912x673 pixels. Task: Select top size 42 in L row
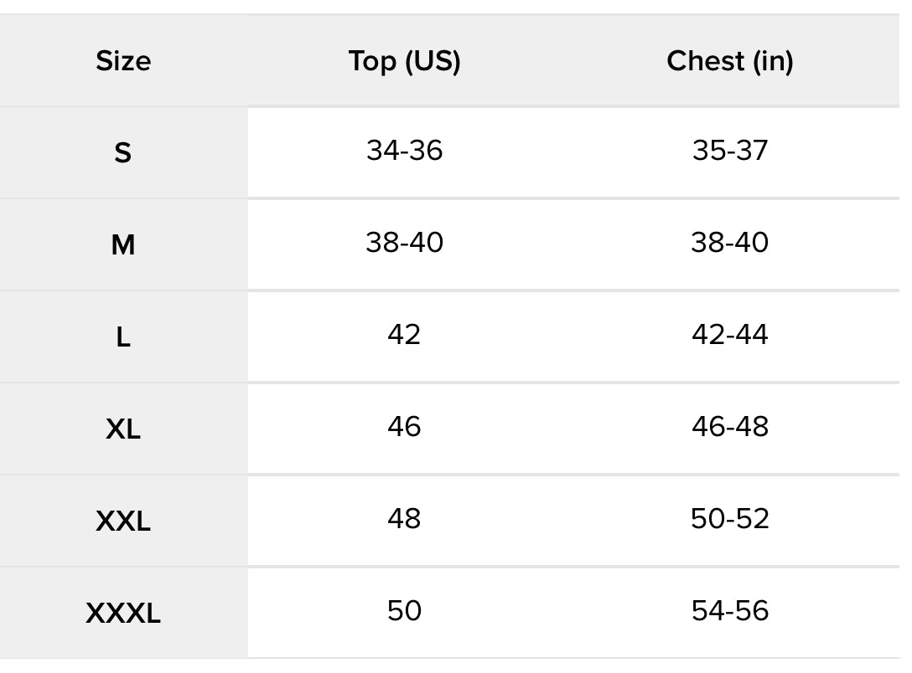404,335
